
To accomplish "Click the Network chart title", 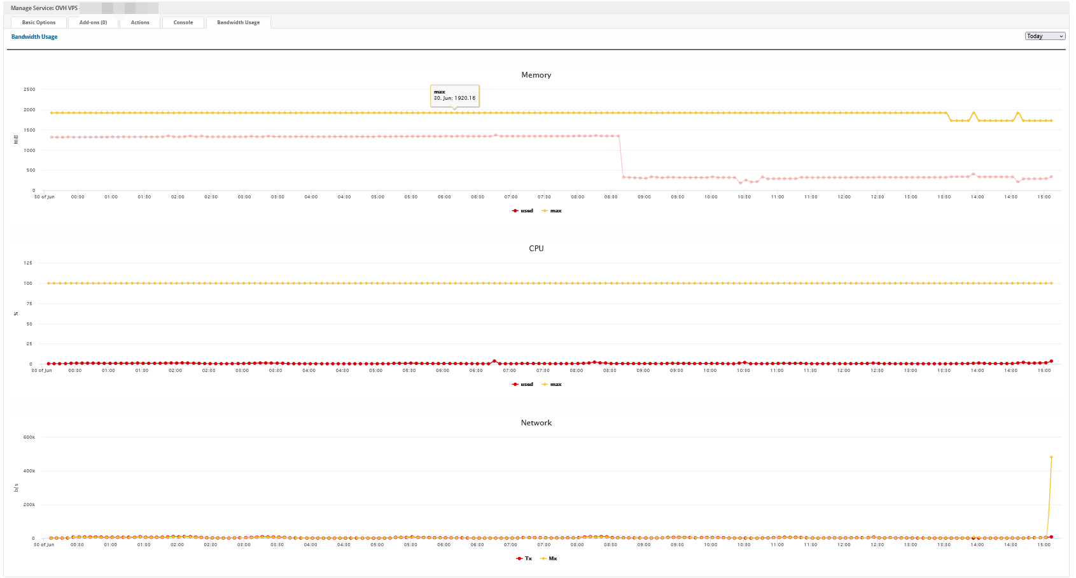I will coord(536,423).
